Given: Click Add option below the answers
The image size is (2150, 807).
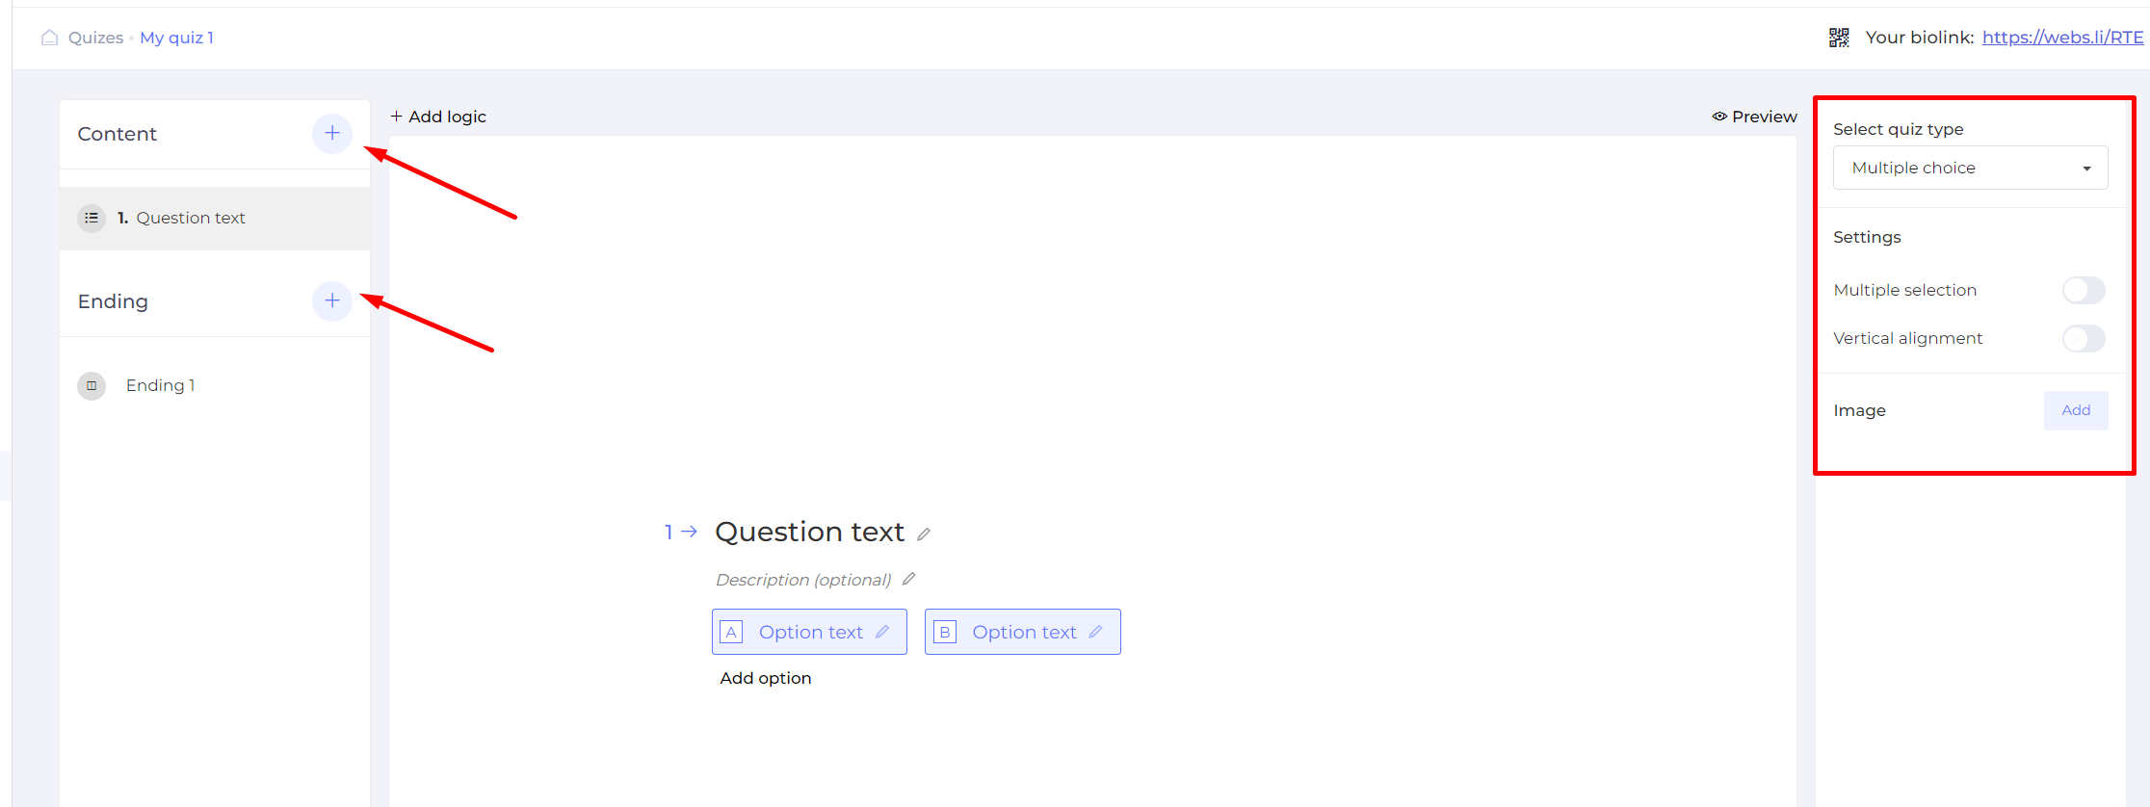Looking at the screenshot, I should point(766,678).
